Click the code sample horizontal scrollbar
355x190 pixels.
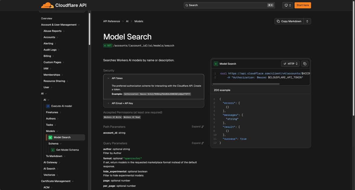246,84
